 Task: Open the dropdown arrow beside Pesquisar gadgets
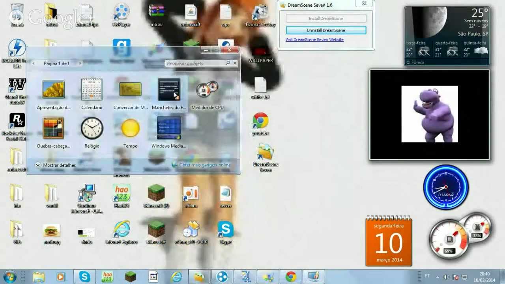[x=235, y=63]
